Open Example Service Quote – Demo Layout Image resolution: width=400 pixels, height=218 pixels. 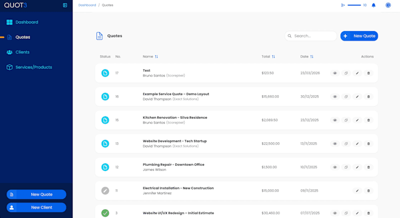click(176, 94)
